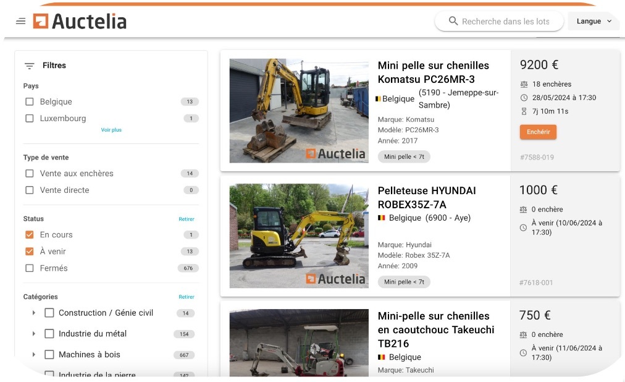Image resolution: width=625 pixels, height=382 pixels.
Task: Click the Auctelia logo
Action: 80,21
